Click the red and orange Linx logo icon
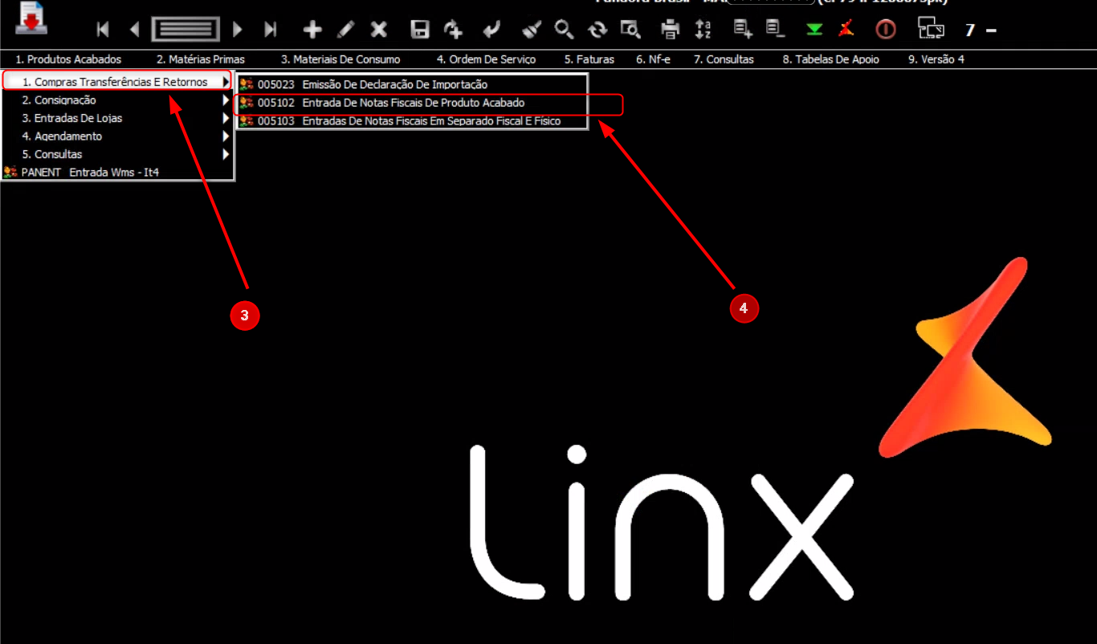Viewport: 1097px width, 644px height. [845, 29]
